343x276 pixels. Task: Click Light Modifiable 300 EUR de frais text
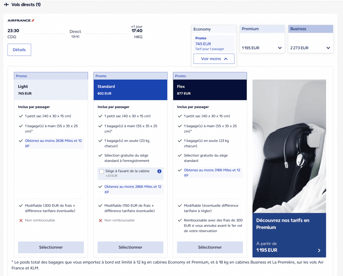(x=50, y=208)
